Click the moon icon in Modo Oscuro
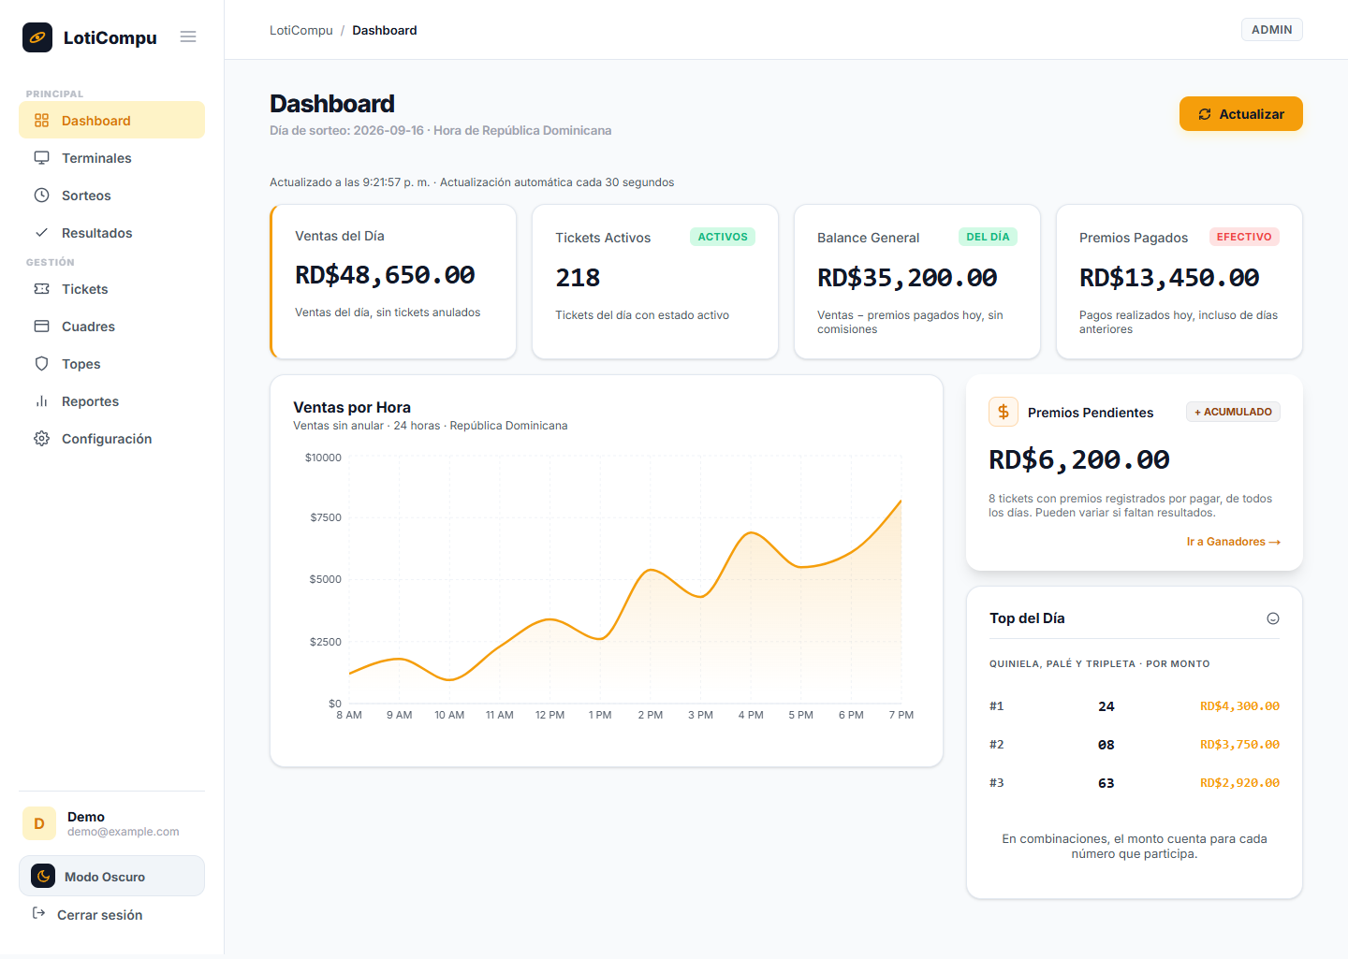Screen dimensions: 1348x959 point(43,876)
